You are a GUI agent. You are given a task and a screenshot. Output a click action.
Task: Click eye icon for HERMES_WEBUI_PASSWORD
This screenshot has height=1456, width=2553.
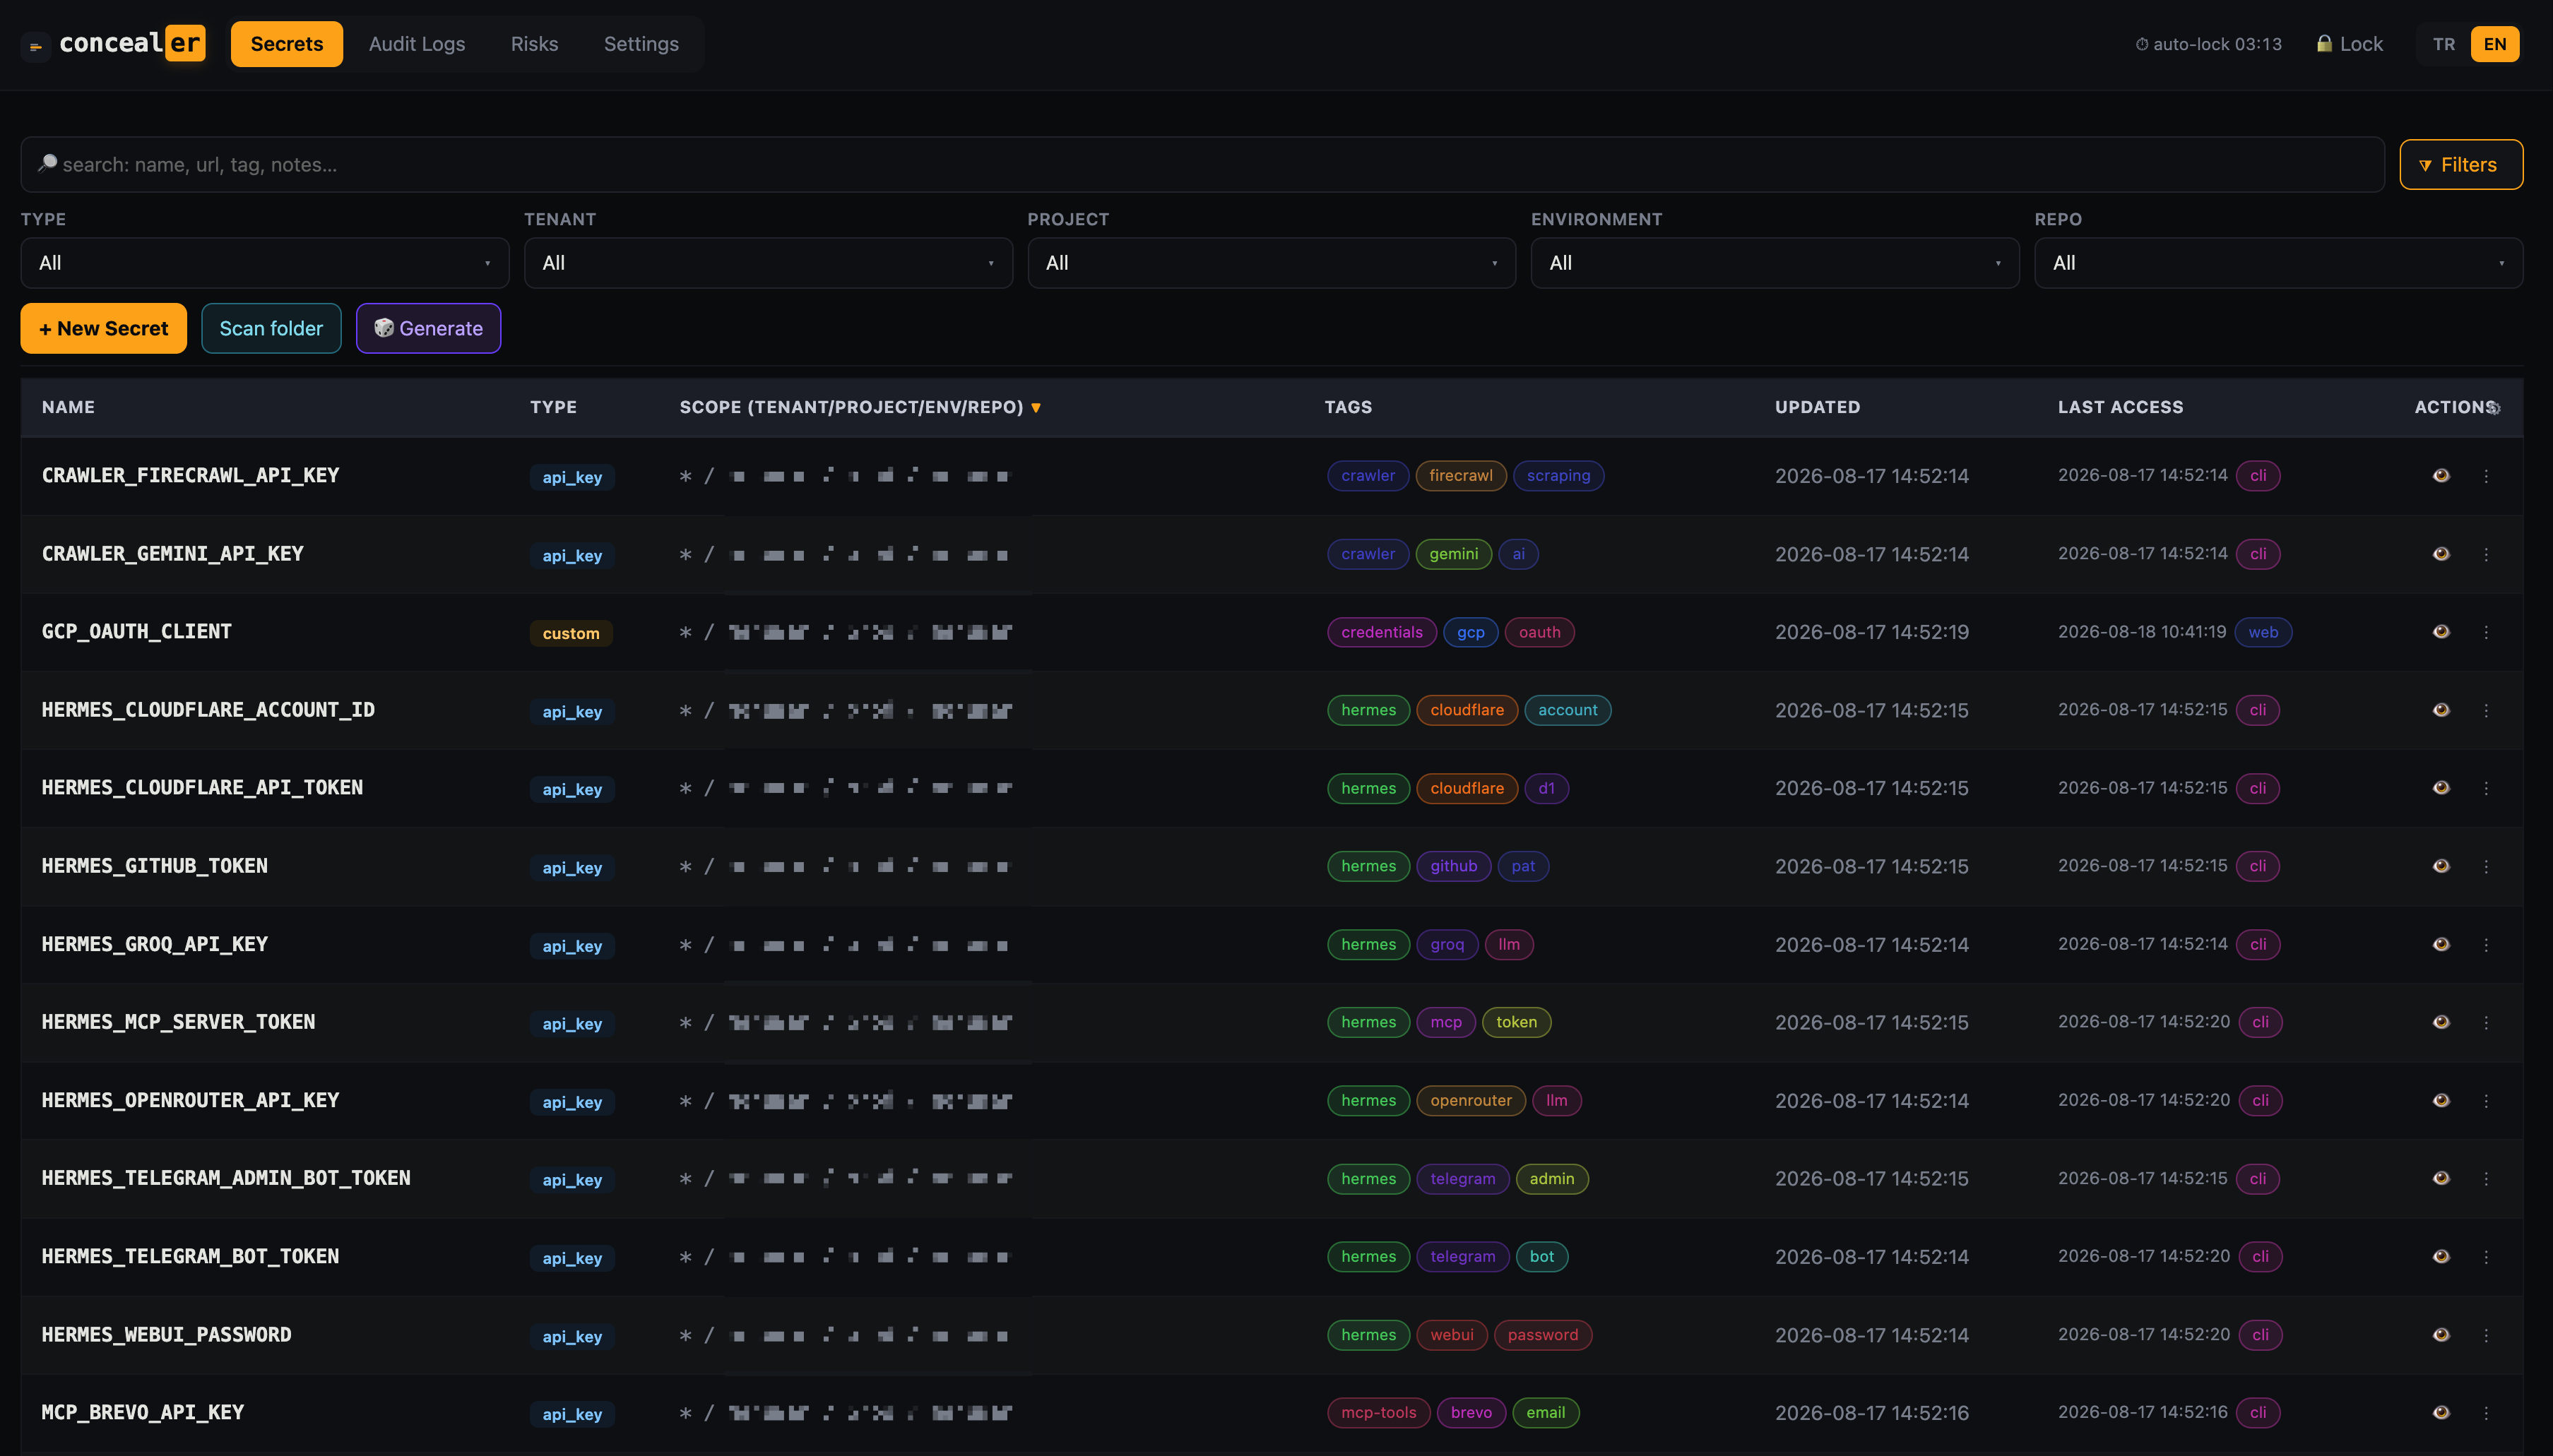tap(2441, 1335)
